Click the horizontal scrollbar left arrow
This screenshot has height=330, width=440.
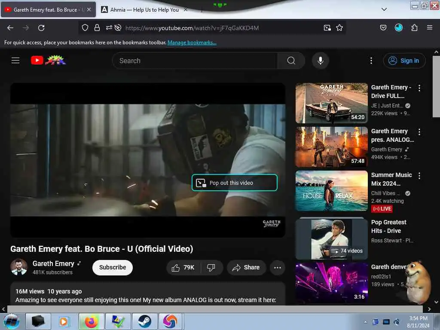[x=3, y=309]
